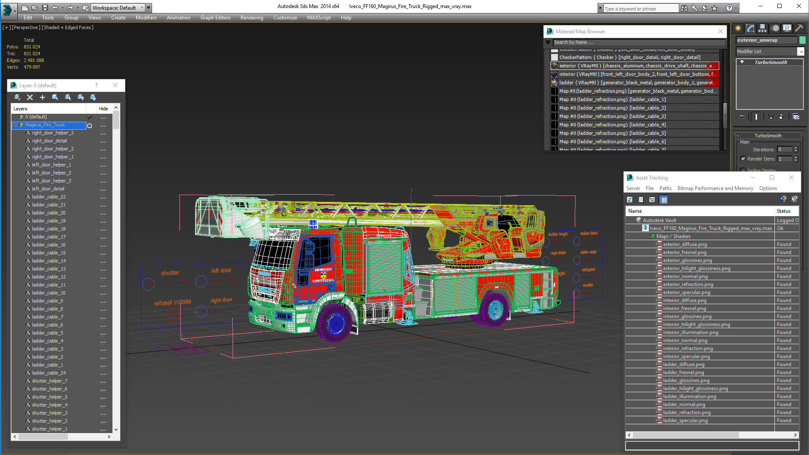Open the Motion tab in command panel
The image size is (809, 455).
(775, 28)
